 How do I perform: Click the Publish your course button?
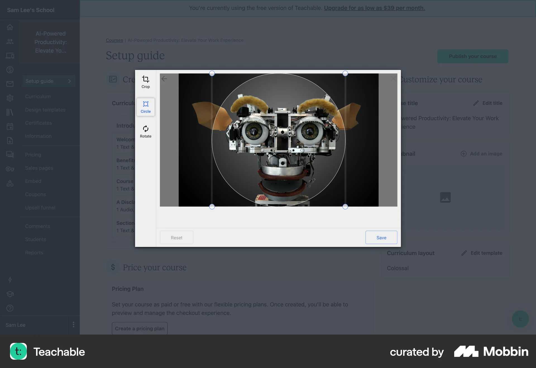point(473,56)
